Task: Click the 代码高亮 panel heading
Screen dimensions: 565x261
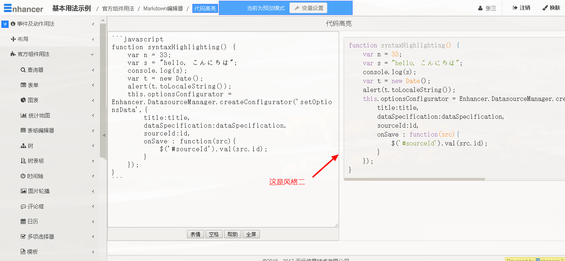Action: pos(339,24)
